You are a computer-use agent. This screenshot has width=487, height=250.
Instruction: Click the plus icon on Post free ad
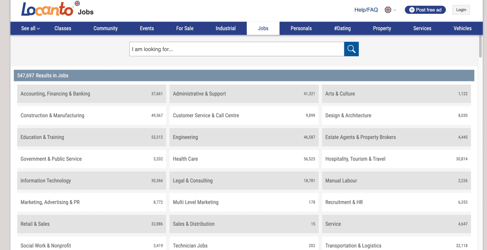coord(411,10)
